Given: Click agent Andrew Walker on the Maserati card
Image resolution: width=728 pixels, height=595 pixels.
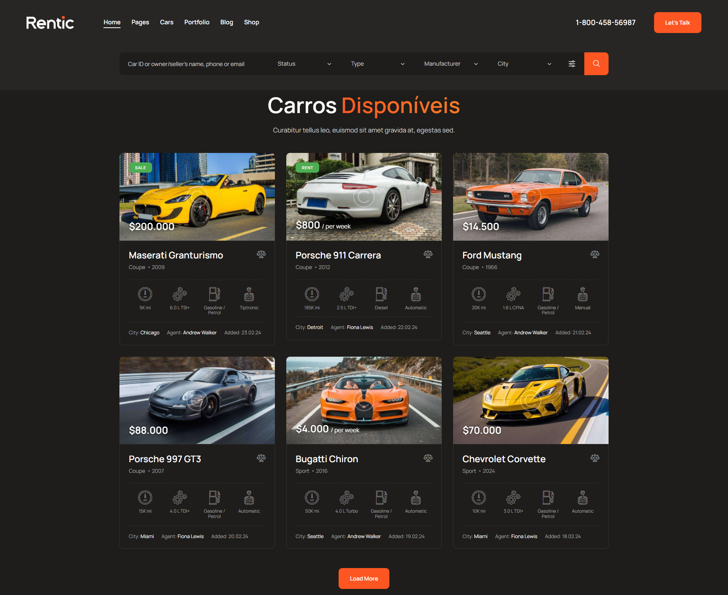Looking at the screenshot, I should pyautogui.click(x=200, y=333).
